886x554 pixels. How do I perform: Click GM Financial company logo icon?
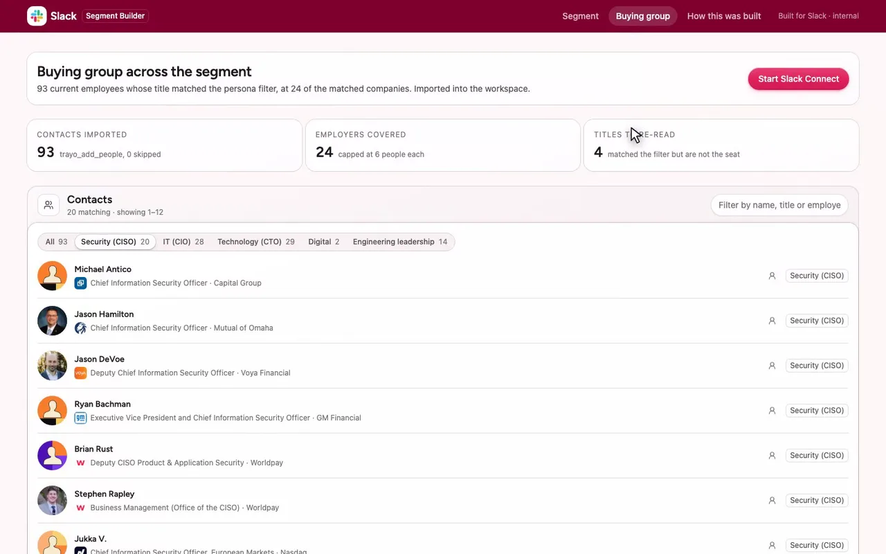(80, 418)
